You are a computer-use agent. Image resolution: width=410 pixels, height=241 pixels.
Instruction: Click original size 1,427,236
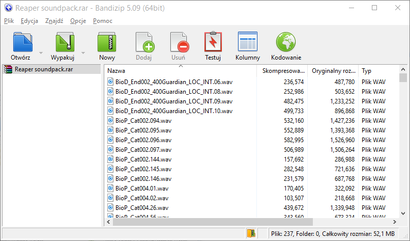342,120
